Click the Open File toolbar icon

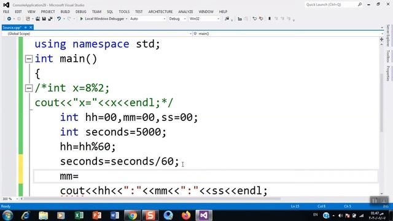[x=37, y=19]
